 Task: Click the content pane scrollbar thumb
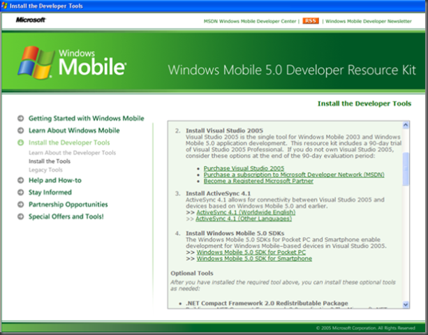click(x=406, y=169)
